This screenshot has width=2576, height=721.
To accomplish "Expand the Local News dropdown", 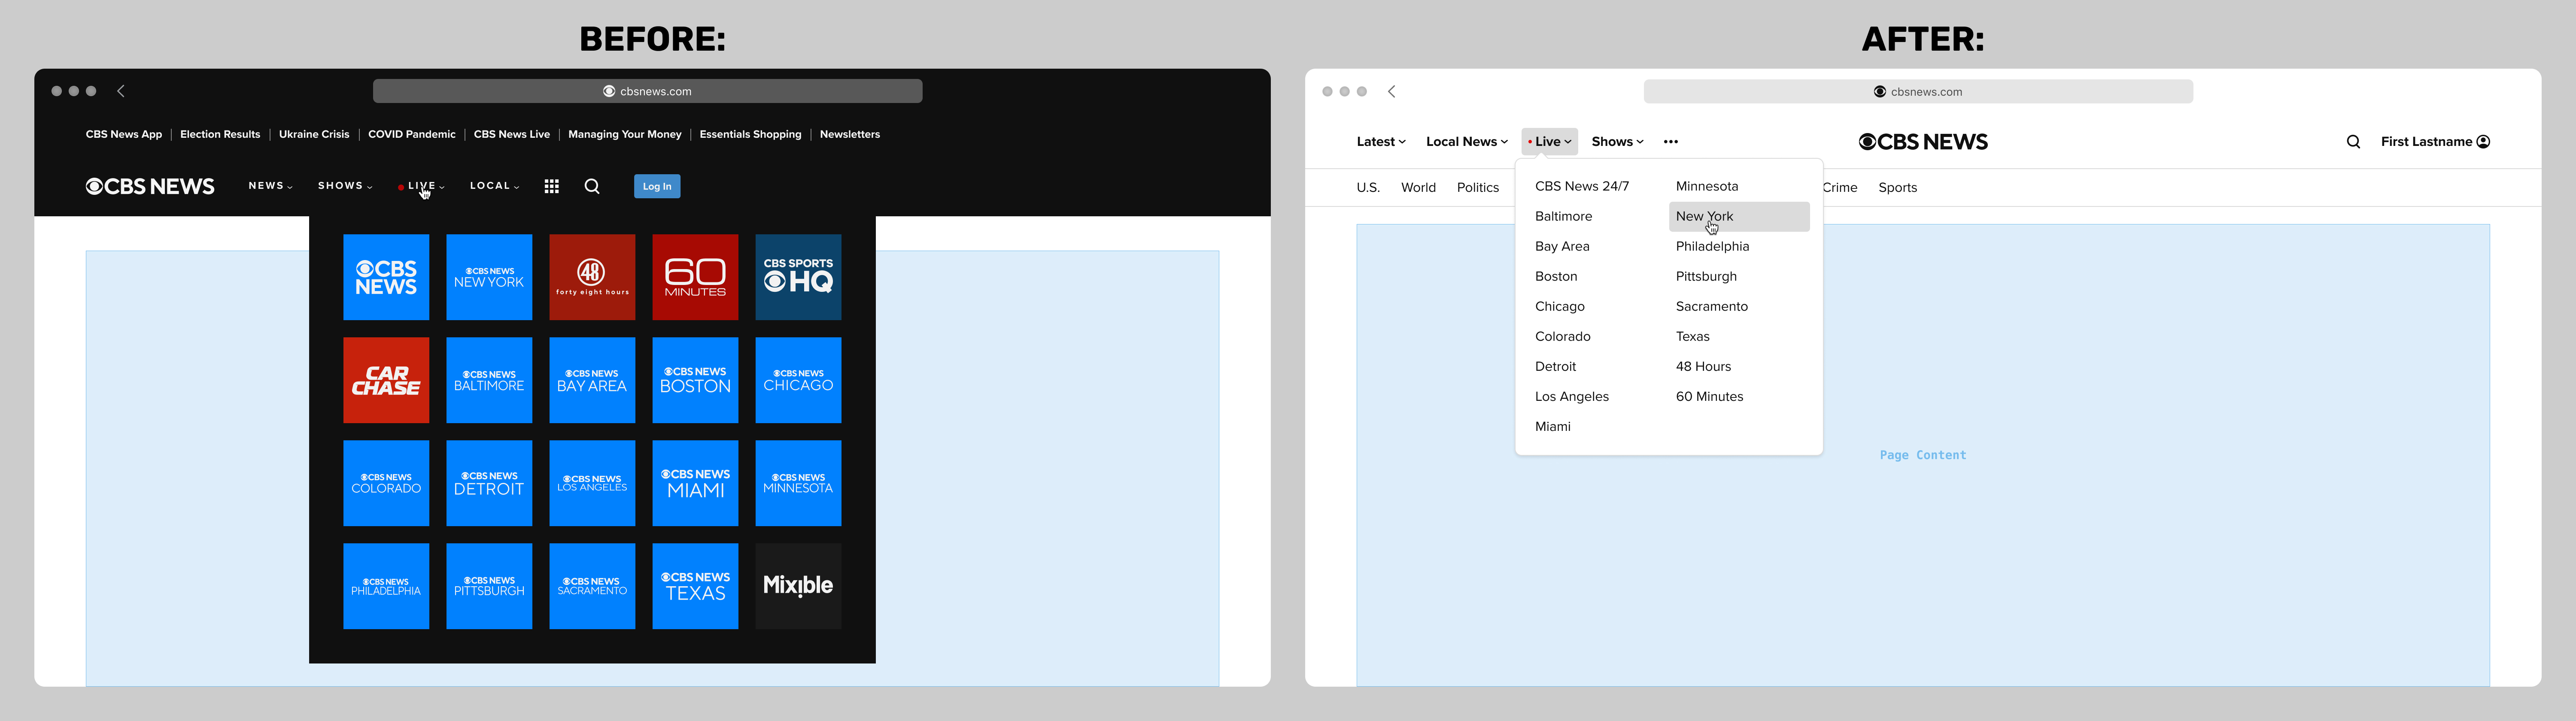I will coord(1466,142).
